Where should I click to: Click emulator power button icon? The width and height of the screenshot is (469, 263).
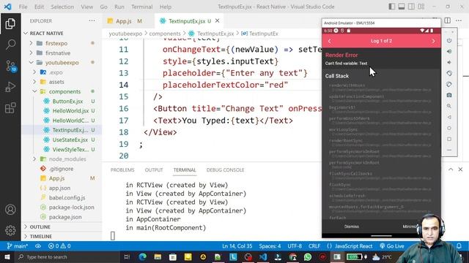[449, 40]
